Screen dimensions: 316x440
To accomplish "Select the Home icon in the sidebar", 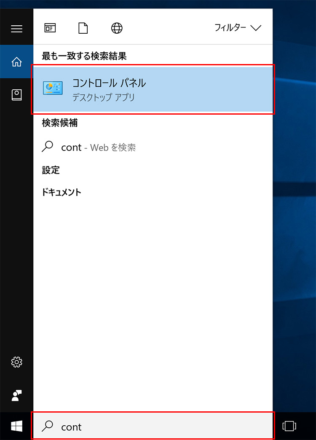I will [x=16, y=62].
